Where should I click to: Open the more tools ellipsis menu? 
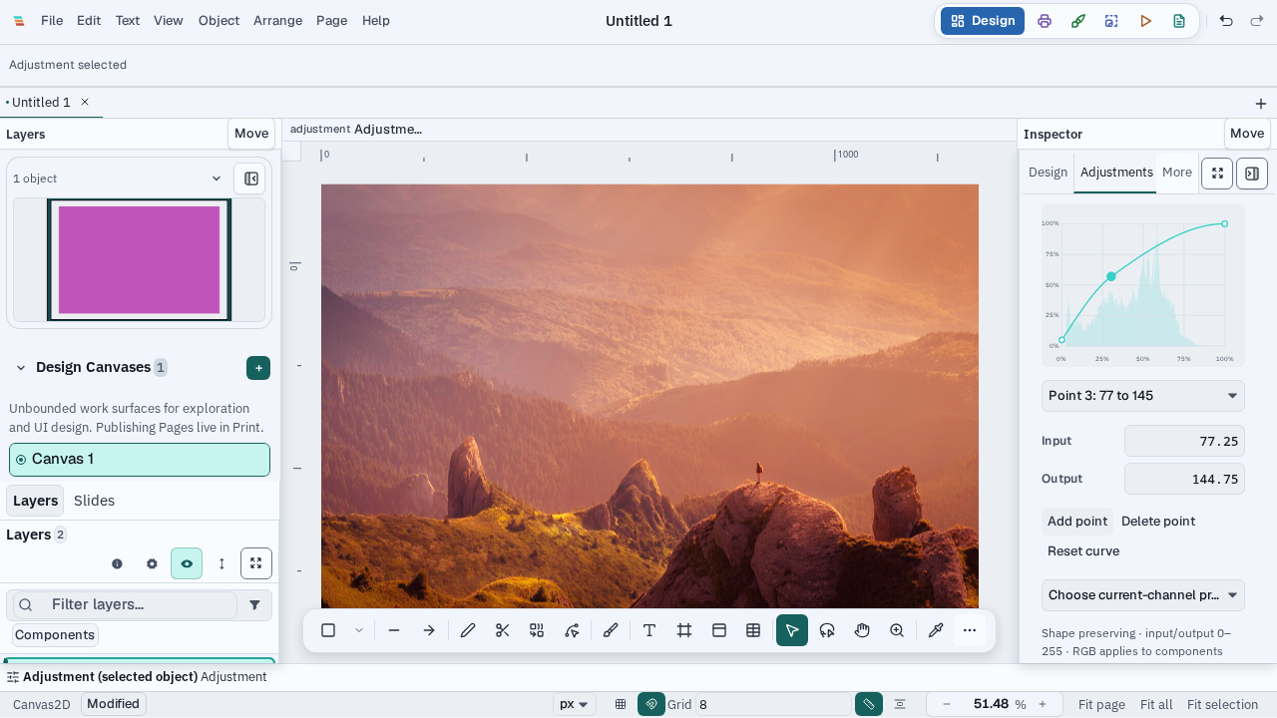coord(970,630)
